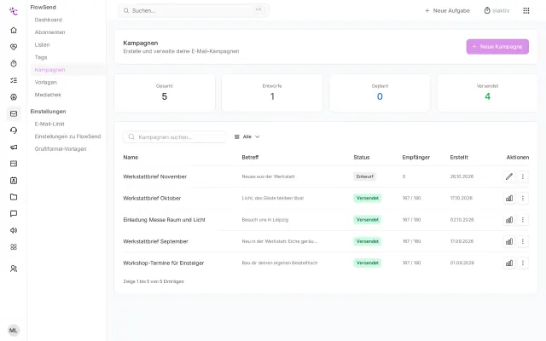The width and height of the screenshot is (546, 341).
Task: Open Mediathek in the FlowSend menu
Action: (x=48, y=95)
